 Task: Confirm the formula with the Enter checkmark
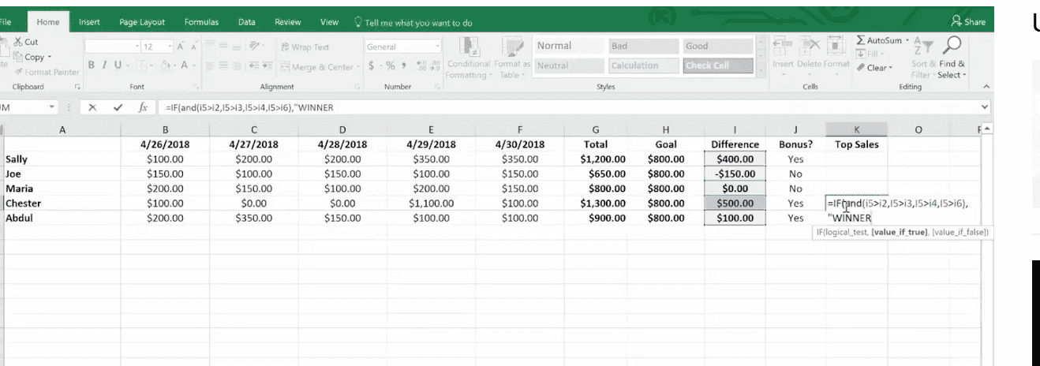pos(118,107)
